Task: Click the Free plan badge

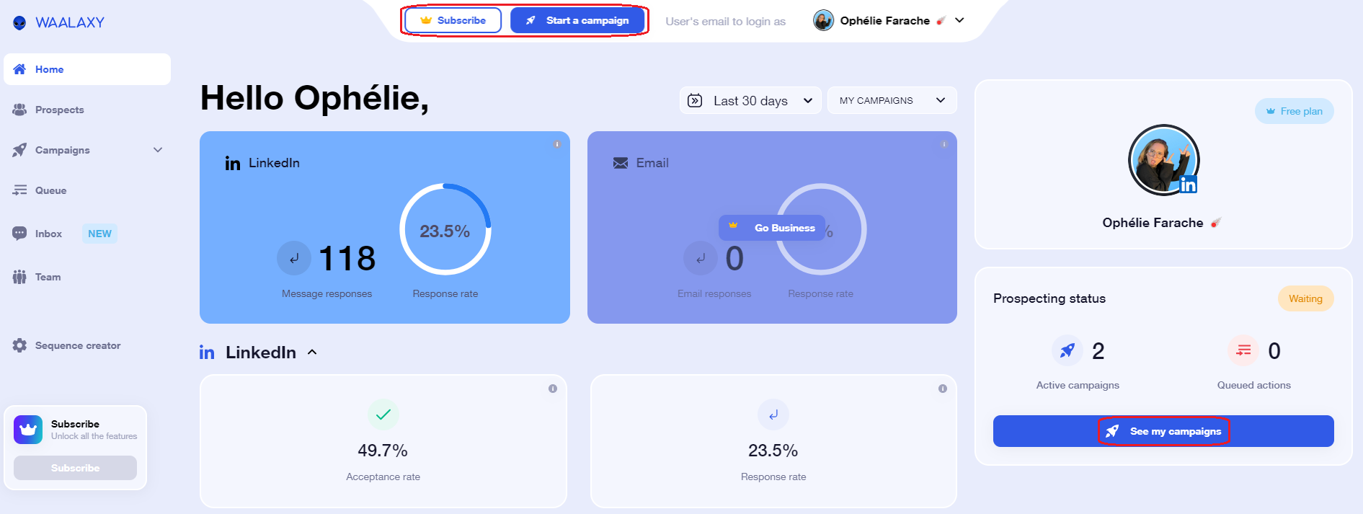Action: tap(1295, 111)
